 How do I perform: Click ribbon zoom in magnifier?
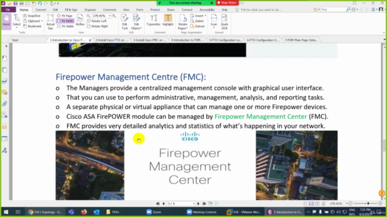[114, 16]
